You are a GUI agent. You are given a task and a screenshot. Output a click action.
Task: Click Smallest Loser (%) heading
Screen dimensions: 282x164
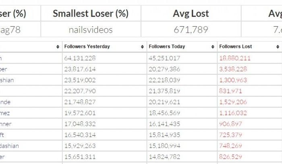pos(91,13)
